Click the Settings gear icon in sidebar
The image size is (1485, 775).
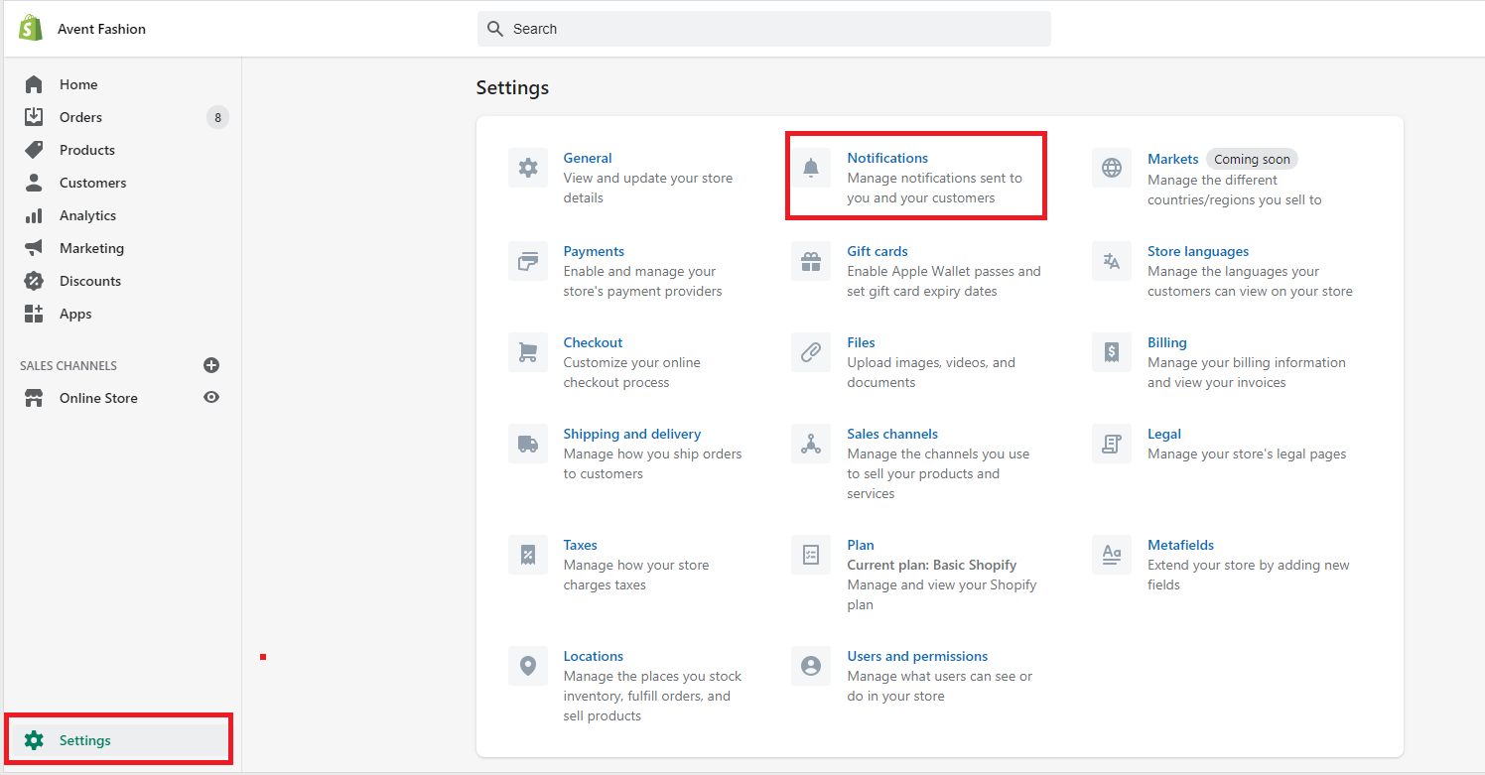coord(34,740)
